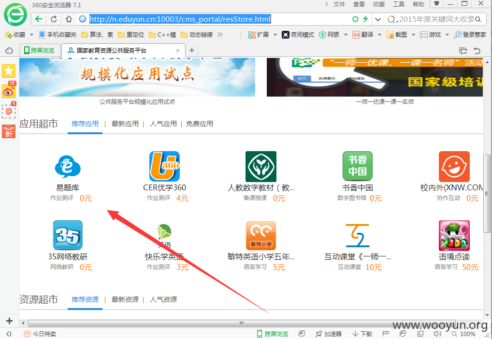Viewport: 492px width, 339px height.
Task: Open the 人教数字教材 app icon
Action: [261, 166]
